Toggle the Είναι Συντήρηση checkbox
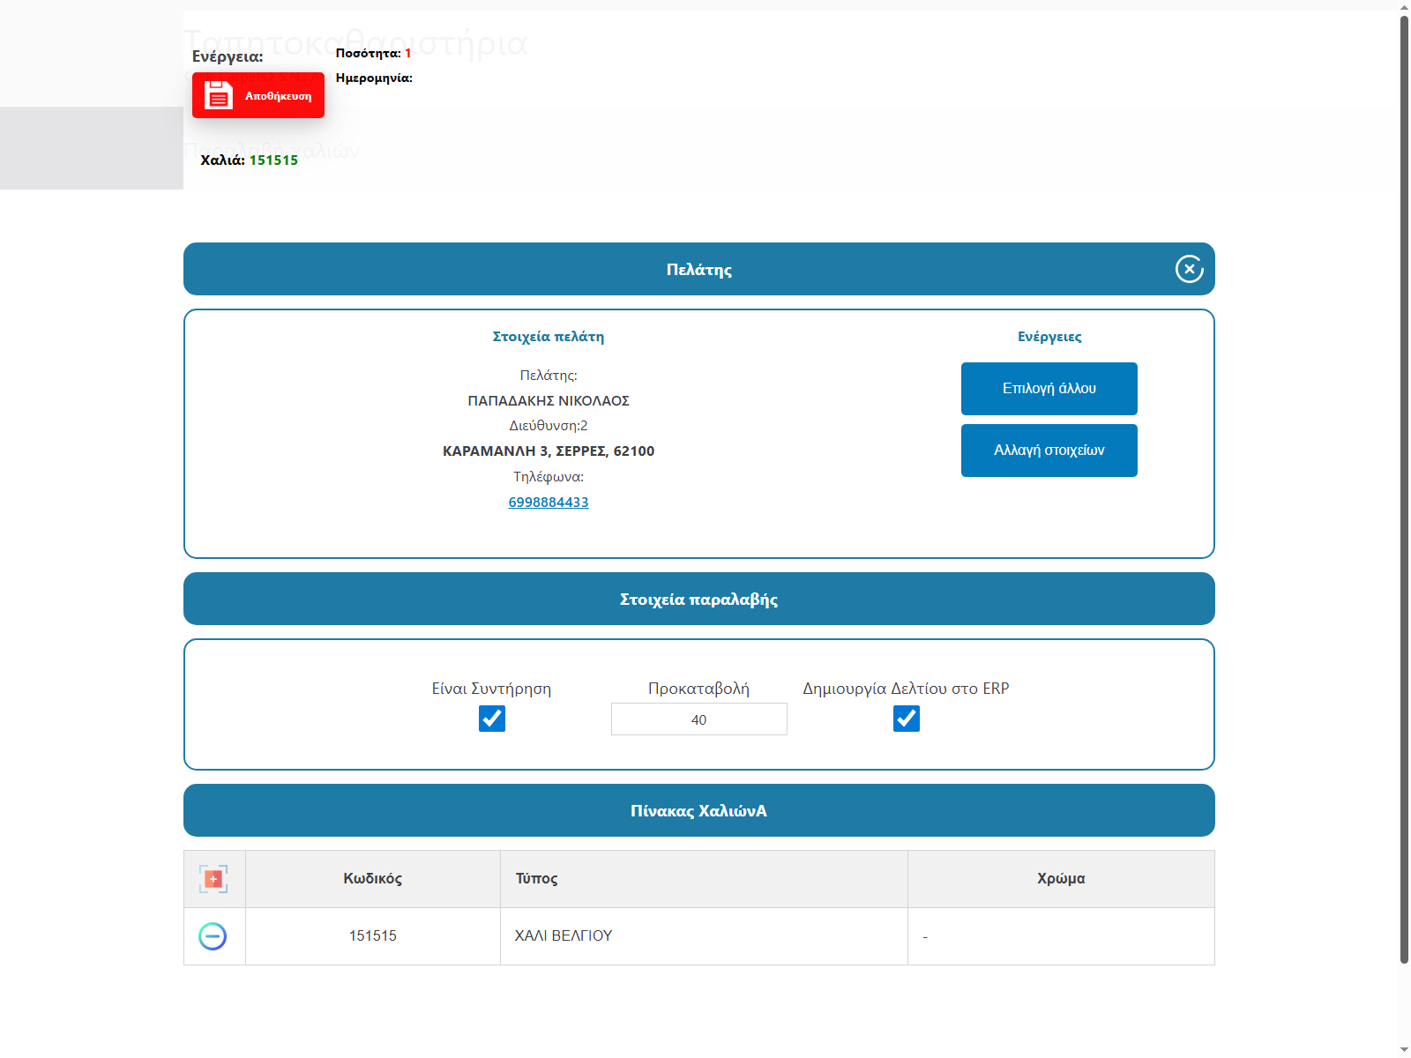Screen dimensions: 1411x1058 tap(492, 719)
